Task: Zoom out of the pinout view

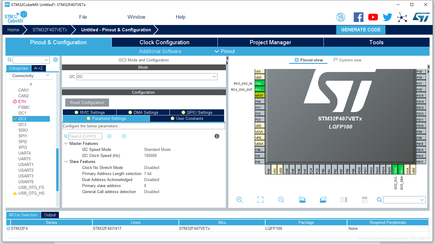Action: [x=281, y=200]
